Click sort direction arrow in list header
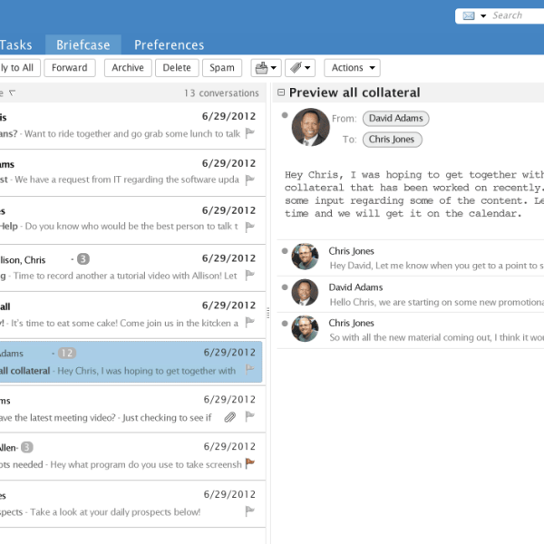The width and height of the screenshot is (544, 544). tap(12, 92)
